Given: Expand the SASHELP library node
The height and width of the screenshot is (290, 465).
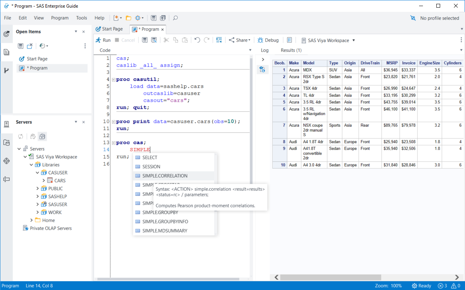Looking at the screenshot, I should tap(37, 197).
